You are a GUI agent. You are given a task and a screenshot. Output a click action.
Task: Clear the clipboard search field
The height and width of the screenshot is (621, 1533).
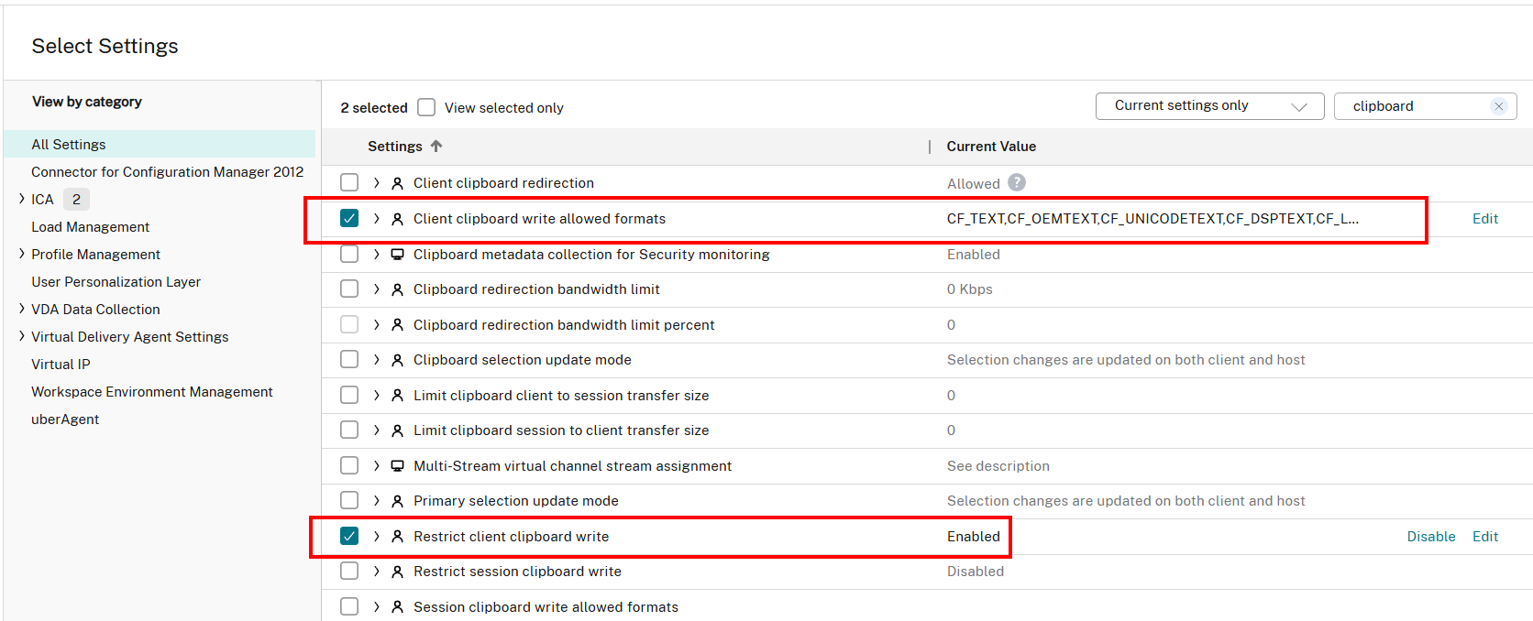point(1498,106)
